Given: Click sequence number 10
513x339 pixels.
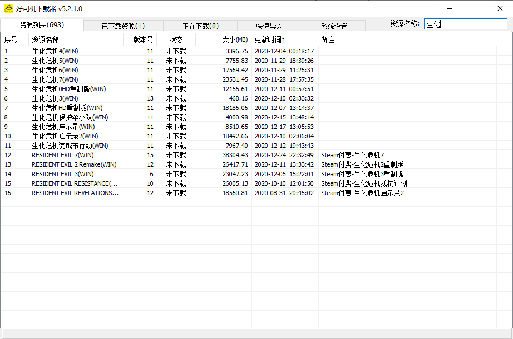Looking at the screenshot, I should pos(8,136).
